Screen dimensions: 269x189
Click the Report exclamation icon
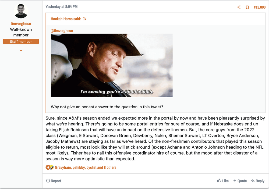point(48,181)
